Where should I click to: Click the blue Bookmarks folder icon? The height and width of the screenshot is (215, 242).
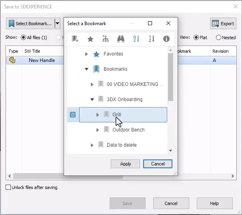pyautogui.click(x=96, y=69)
